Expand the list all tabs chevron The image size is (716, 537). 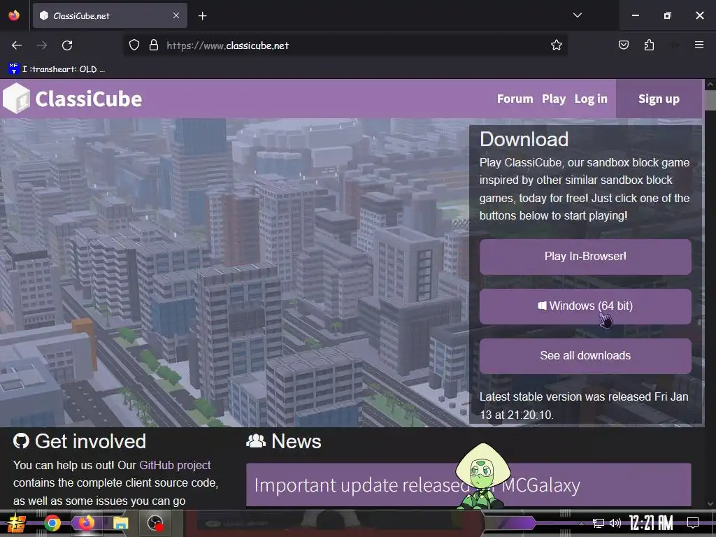click(x=577, y=15)
